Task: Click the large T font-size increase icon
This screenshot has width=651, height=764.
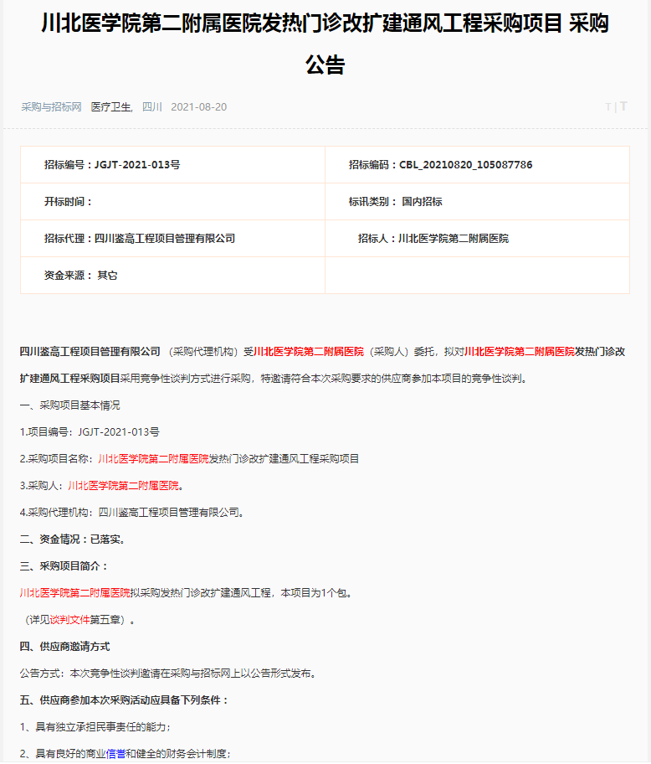Action: [623, 106]
